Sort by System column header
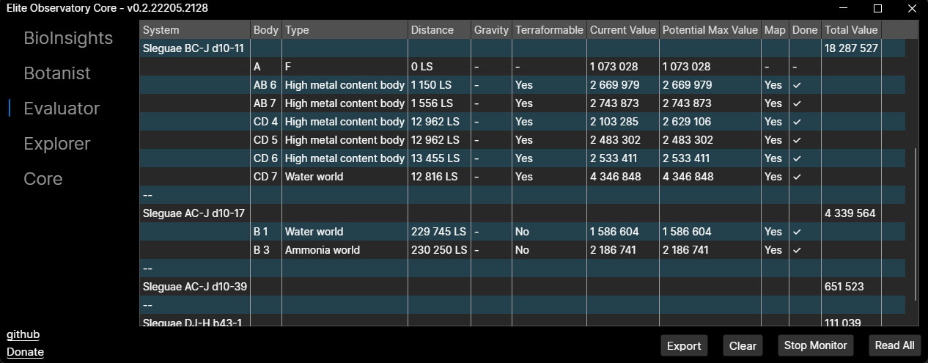This screenshot has width=928, height=363. click(195, 30)
